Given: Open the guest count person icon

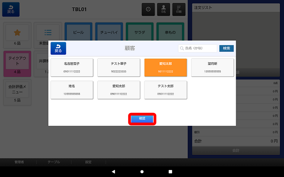Looking at the screenshot, I should click(x=164, y=9).
